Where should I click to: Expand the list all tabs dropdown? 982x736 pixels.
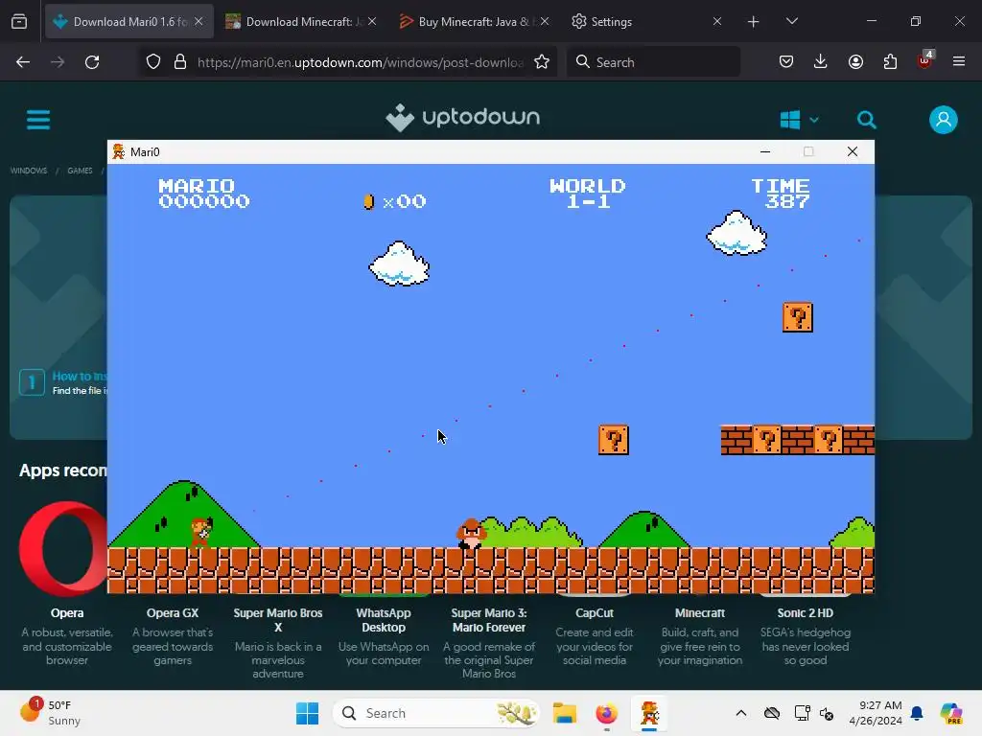pyautogui.click(x=791, y=21)
